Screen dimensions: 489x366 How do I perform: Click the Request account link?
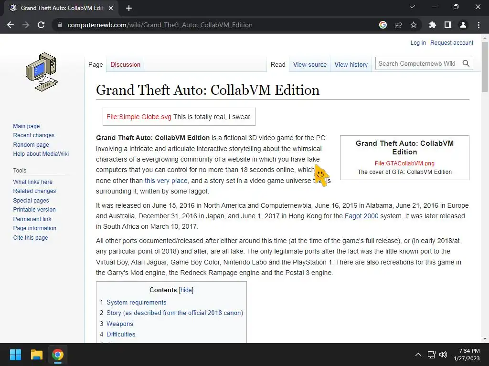(452, 42)
